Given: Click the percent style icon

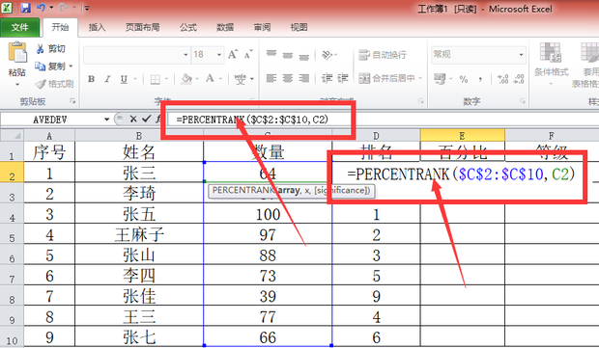Looking at the screenshot, I should click(464, 79).
